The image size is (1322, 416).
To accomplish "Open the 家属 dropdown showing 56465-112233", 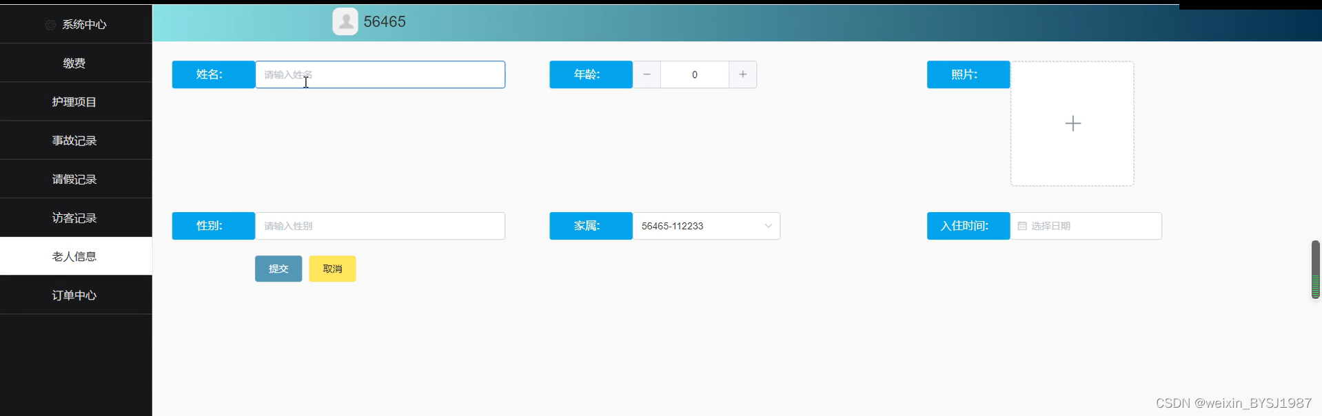I will tap(706, 226).
